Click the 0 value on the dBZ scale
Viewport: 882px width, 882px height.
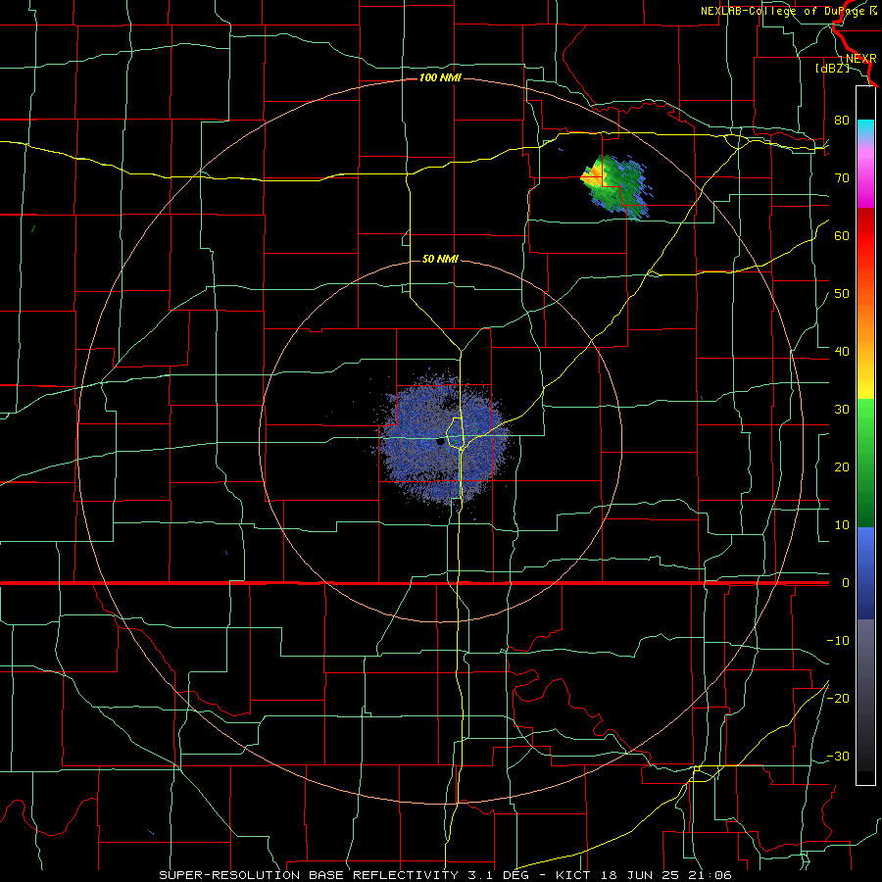point(845,583)
